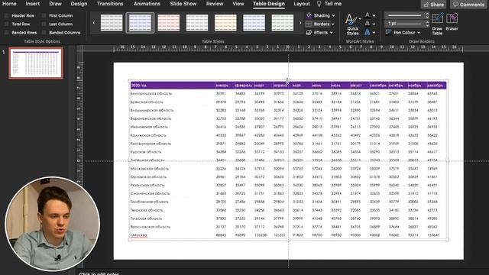Screen dimensions: 489x275
Task: Expand the Borders dropdown arrow
Action: coord(333,24)
